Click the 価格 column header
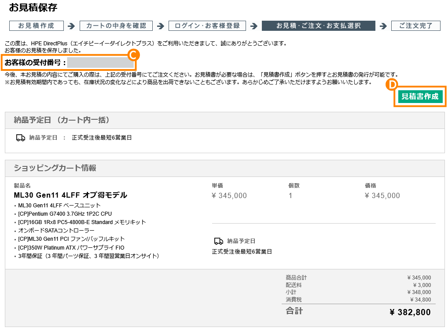The width and height of the screenshot is (448, 331). [x=371, y=185]
